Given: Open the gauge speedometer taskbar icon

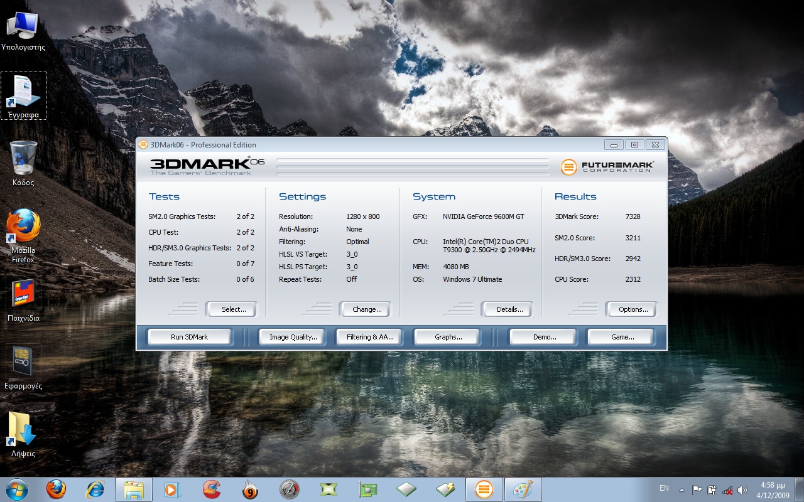Looking at the screenshot, I should [x=290, y=489].
